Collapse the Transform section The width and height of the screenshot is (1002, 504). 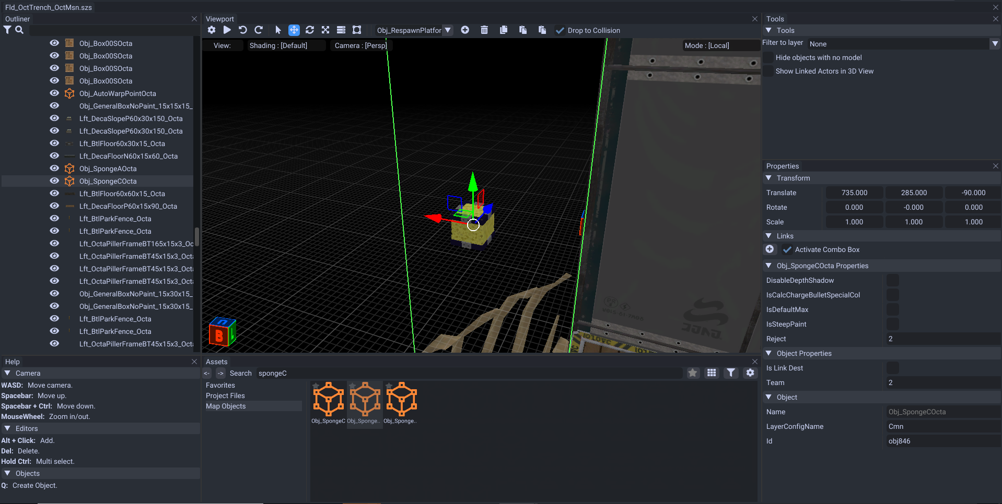[768, 178]
